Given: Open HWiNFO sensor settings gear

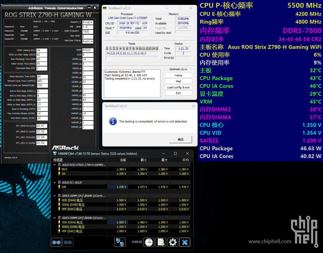Looking at the screenshot, I should tap(173, 242).
